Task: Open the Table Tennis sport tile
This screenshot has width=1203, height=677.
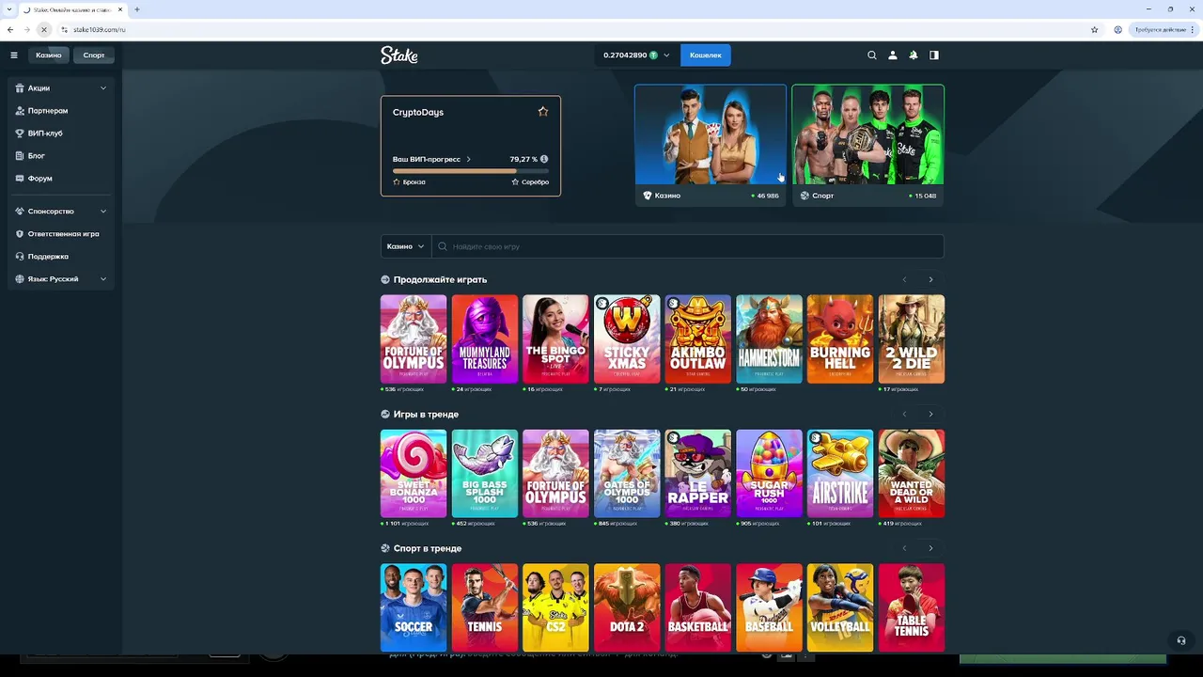Action: tap(912, 608)
